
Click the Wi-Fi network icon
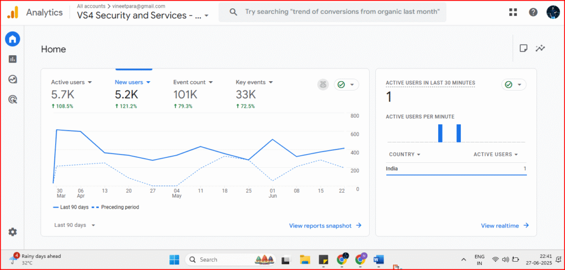pos(496,260)
